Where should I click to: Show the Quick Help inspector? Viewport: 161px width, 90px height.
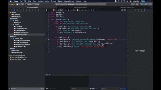coord(141,10)
